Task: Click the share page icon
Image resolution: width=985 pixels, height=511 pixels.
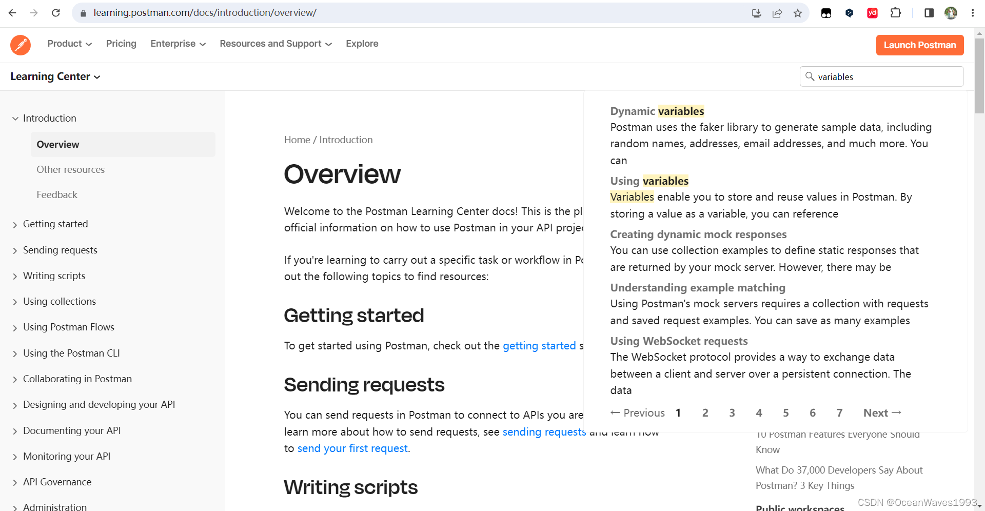Action: [777, 13]
